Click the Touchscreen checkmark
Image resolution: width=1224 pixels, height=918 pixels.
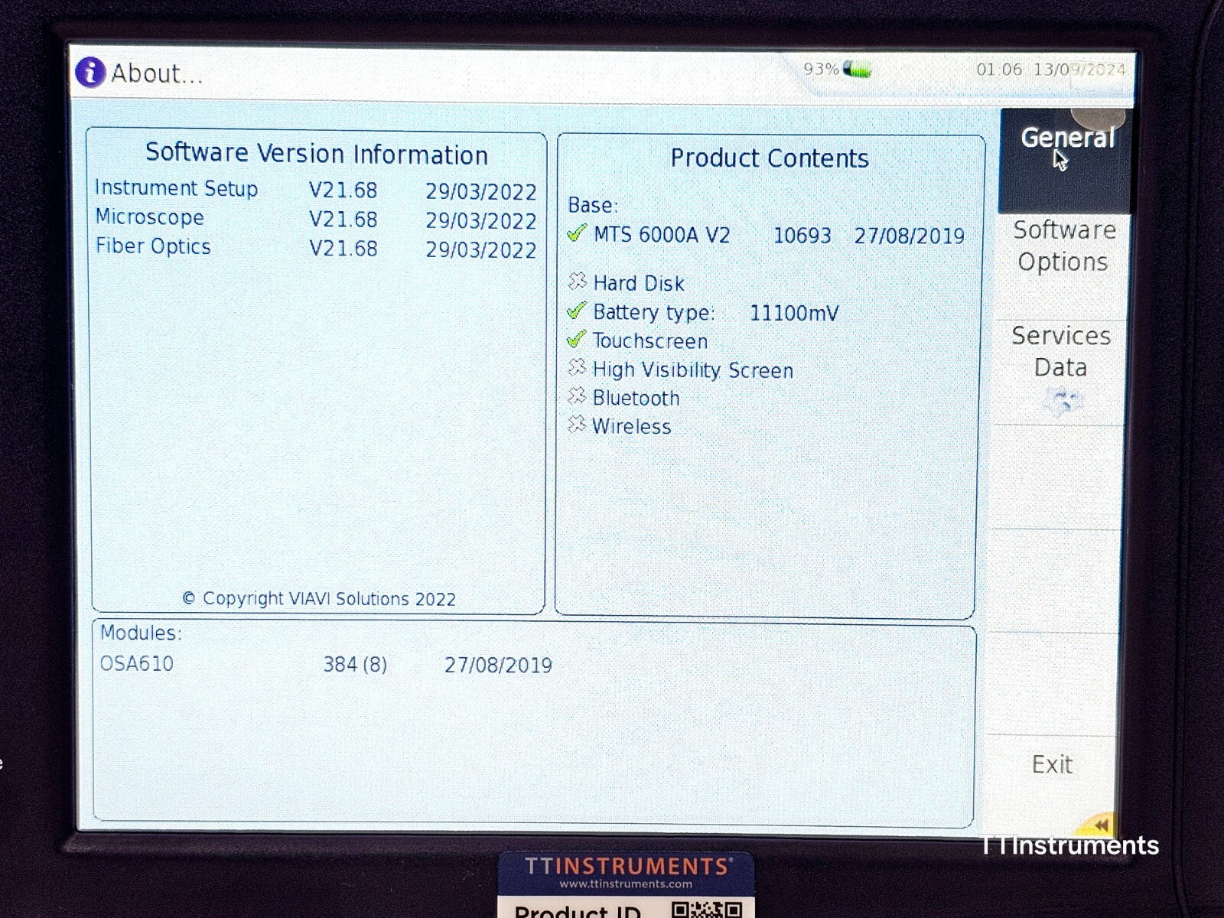[576, 340]
